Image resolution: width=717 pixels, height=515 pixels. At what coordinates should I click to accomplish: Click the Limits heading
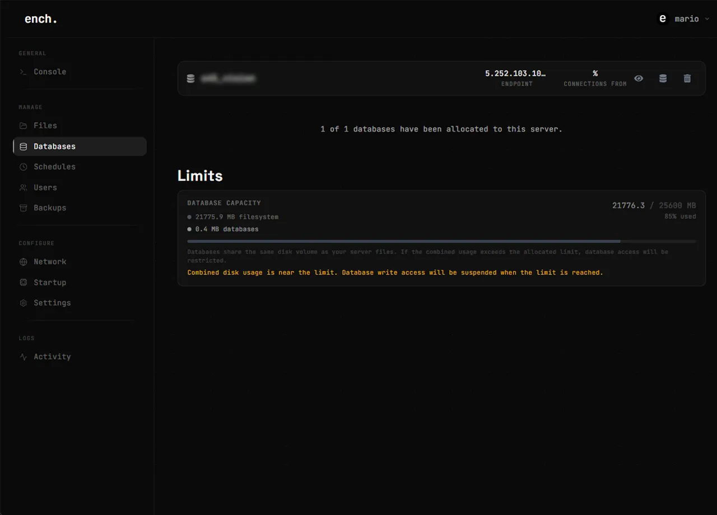tap(200, 176)
